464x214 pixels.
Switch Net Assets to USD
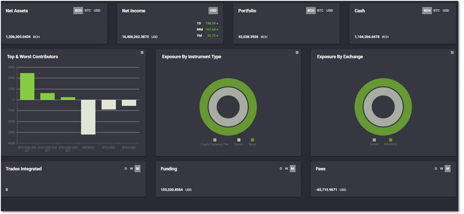pyautogui.click(x=97, y=11)
